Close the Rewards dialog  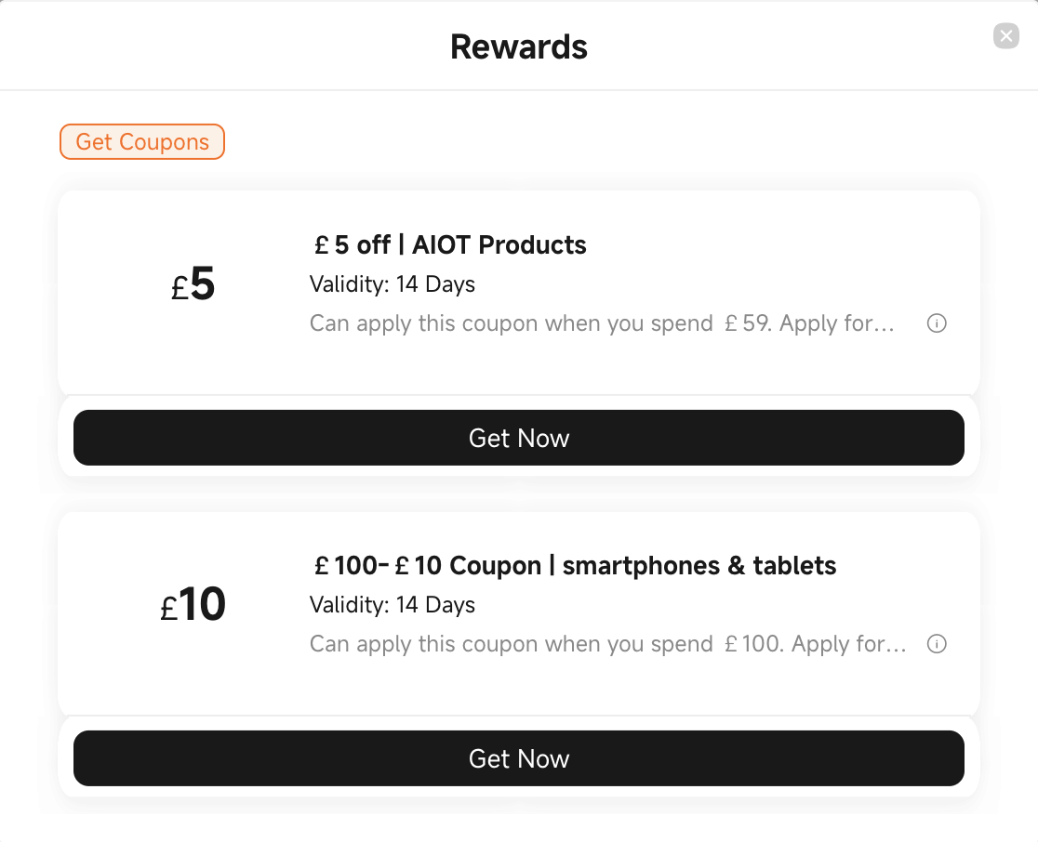[x=1005, y=35]
